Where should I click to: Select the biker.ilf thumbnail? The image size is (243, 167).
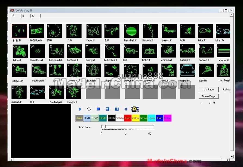(x=20, y=51)
